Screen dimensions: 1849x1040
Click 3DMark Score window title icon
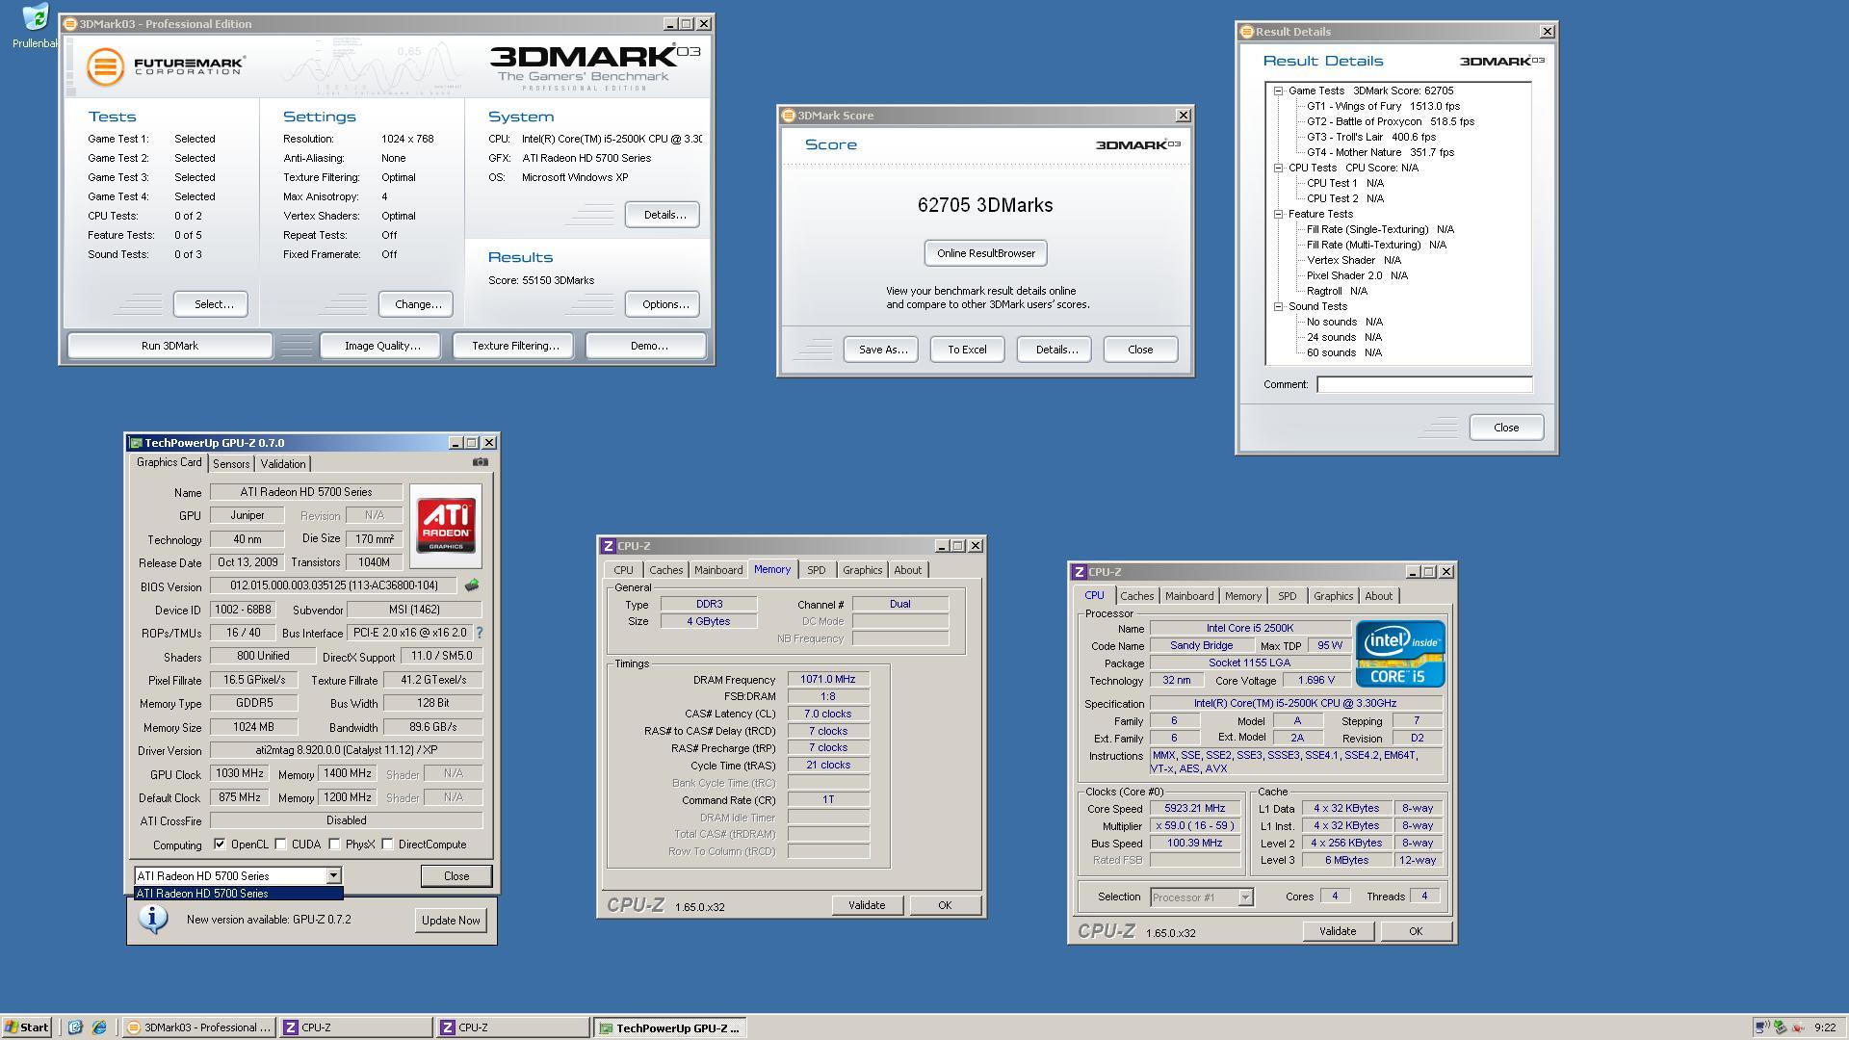click(788, 116)
